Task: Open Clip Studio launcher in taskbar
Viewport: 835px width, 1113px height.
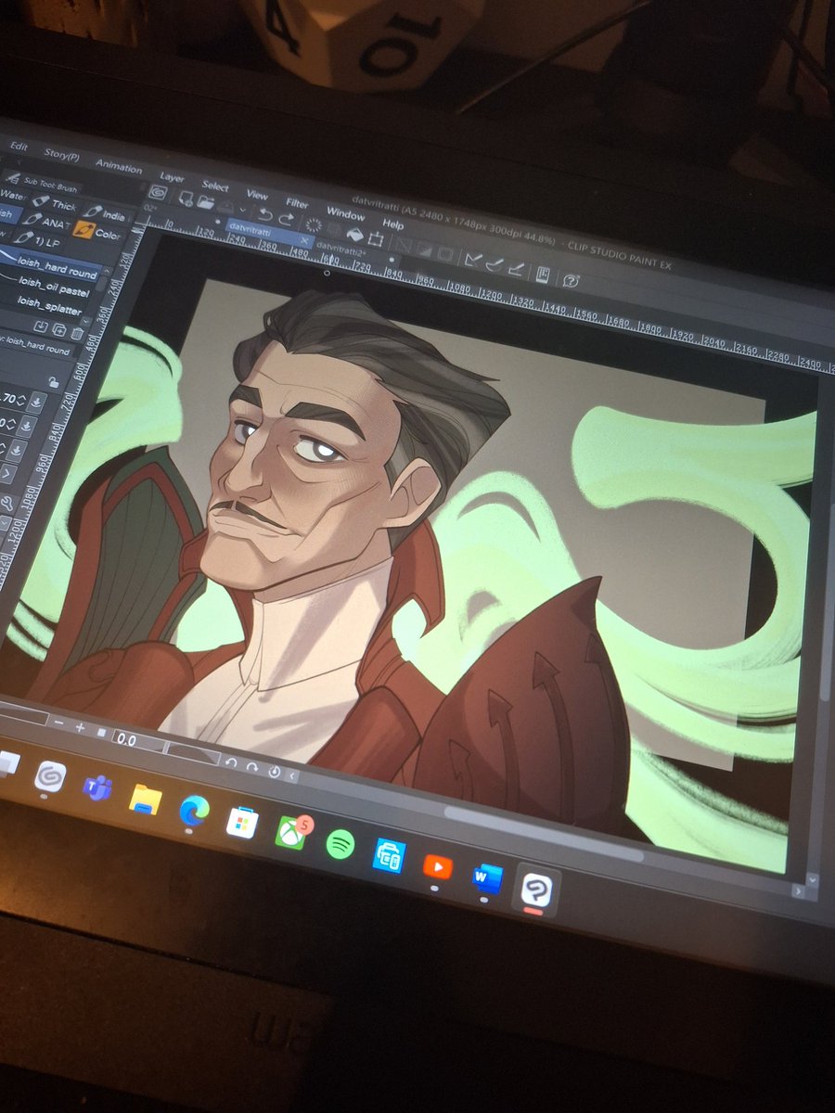Action: coord(50,777)
